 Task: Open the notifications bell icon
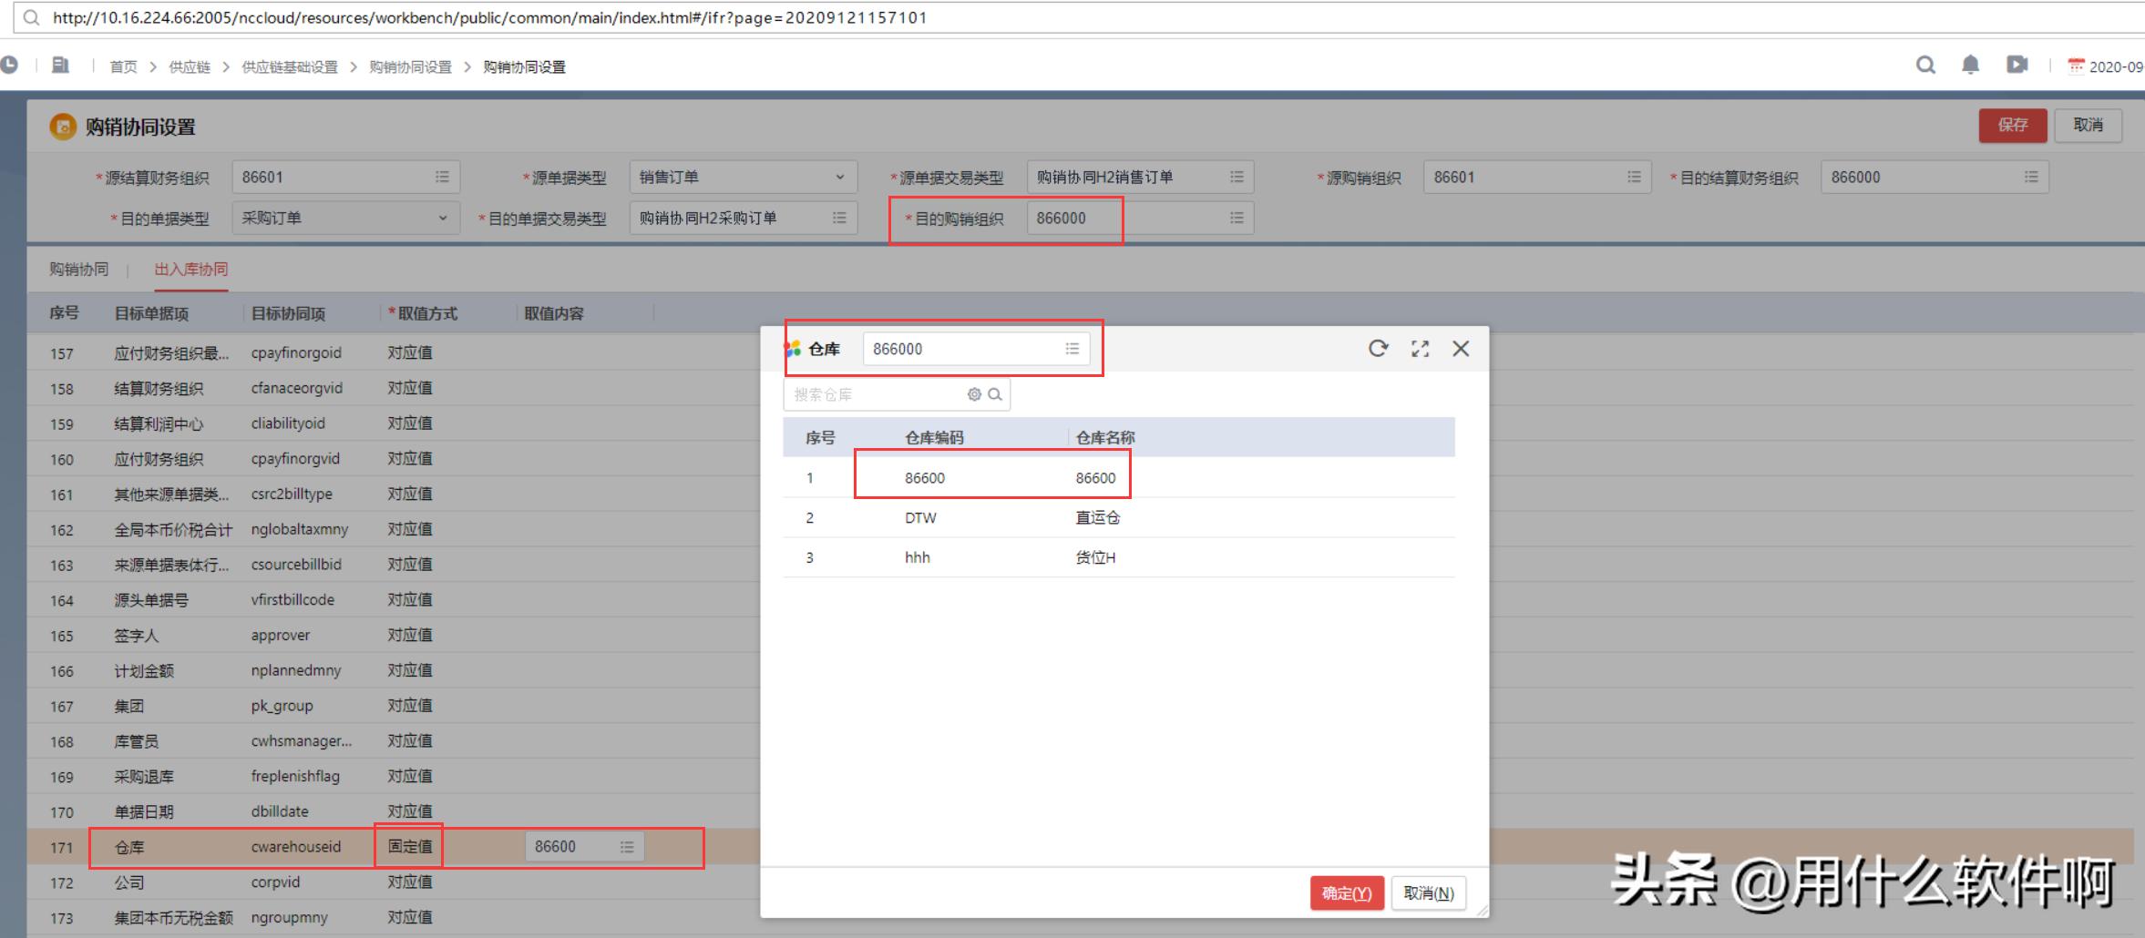tap(1971, 66)
